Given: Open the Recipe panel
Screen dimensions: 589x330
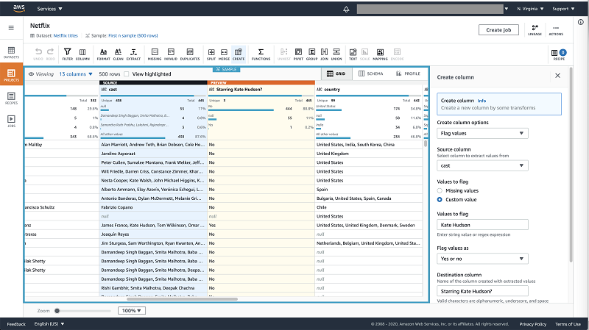Looking at the screenshot, I should (559, 54).
